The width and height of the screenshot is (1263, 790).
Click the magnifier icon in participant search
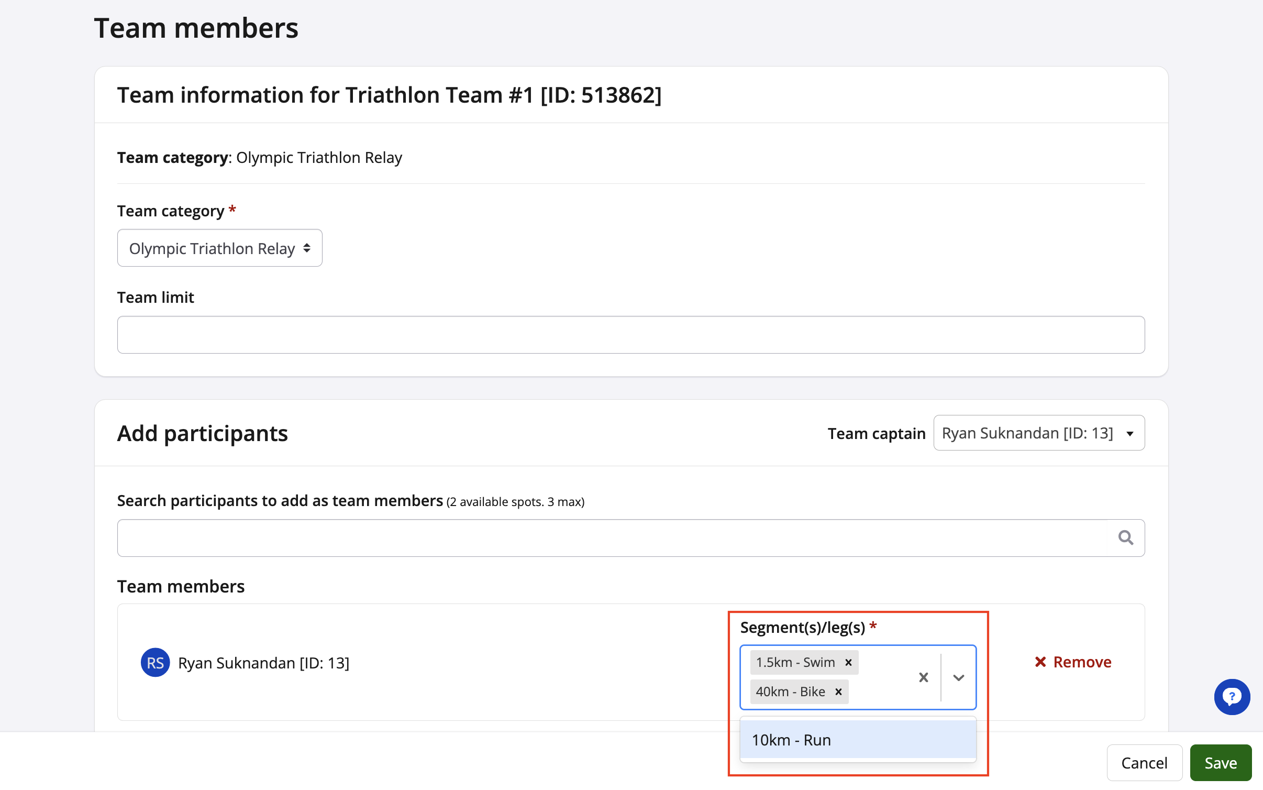[1125, 538]
